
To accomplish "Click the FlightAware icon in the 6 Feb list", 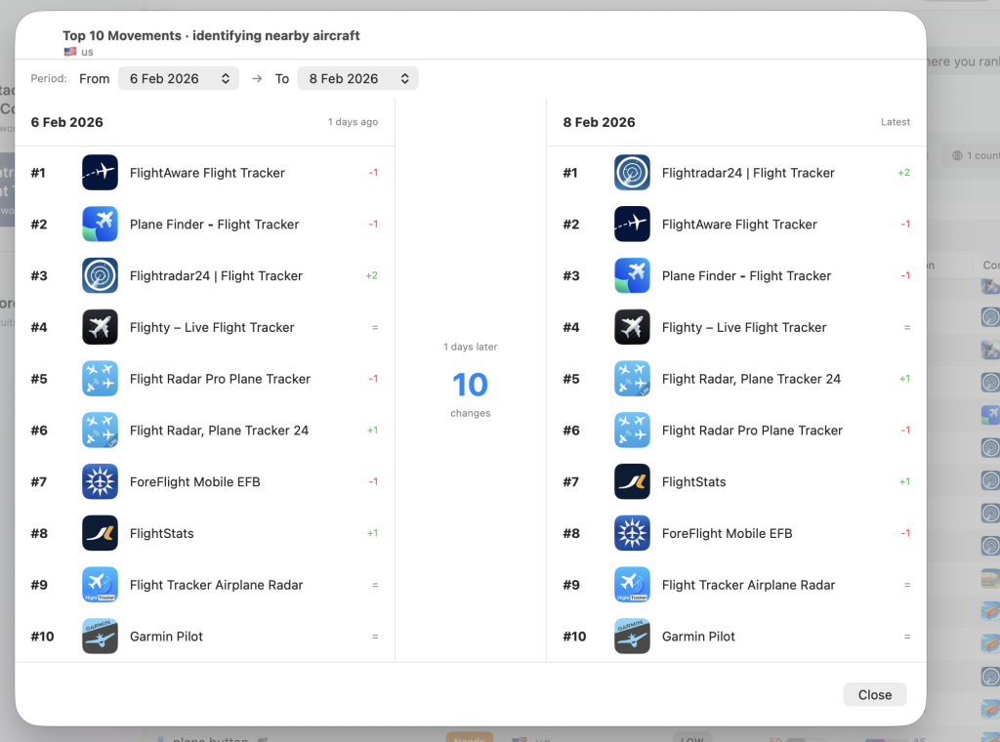I will [101, 173].
